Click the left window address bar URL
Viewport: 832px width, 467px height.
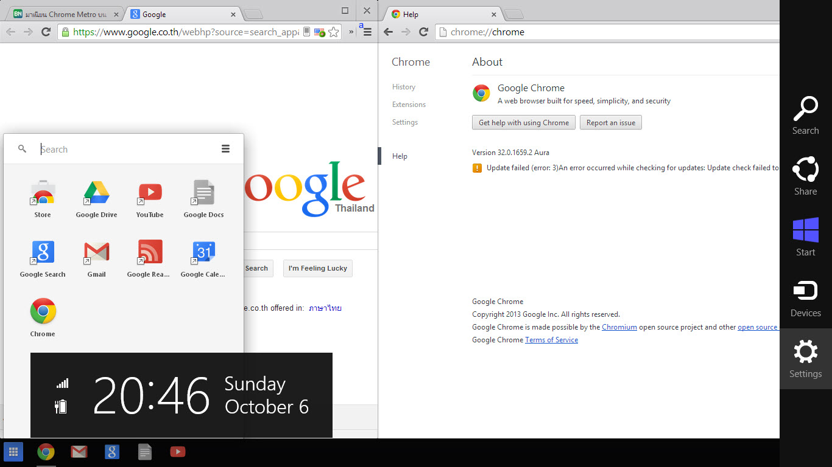pos(186,32)
